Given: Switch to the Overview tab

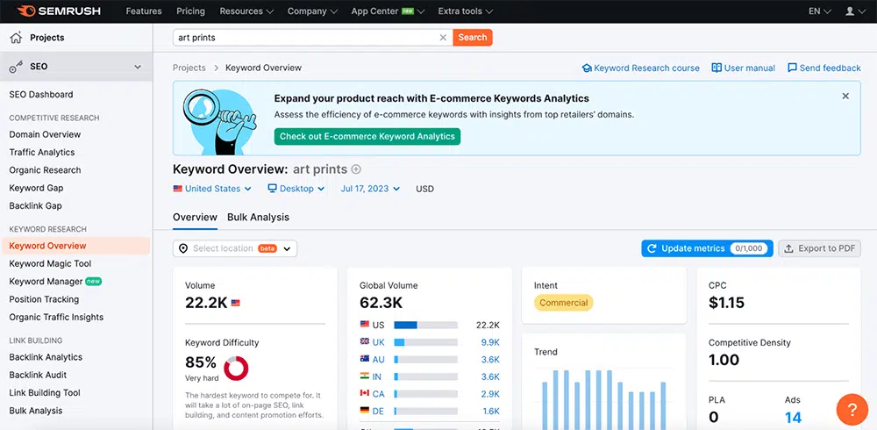Looking at the screenshot, I should (195, 218).
